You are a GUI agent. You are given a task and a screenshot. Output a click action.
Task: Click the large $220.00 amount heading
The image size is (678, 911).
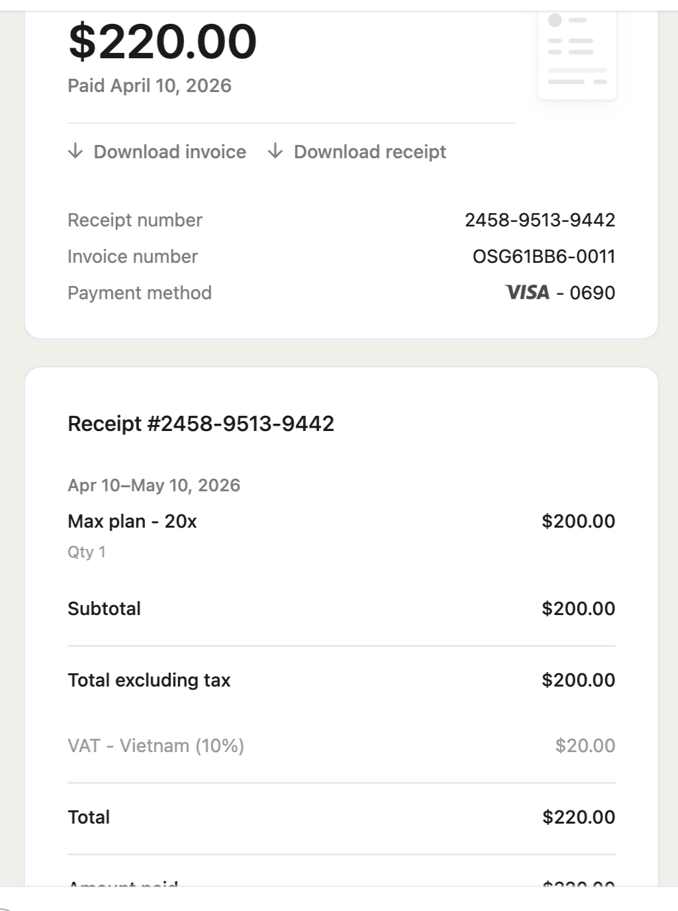(x=162, y=42)
